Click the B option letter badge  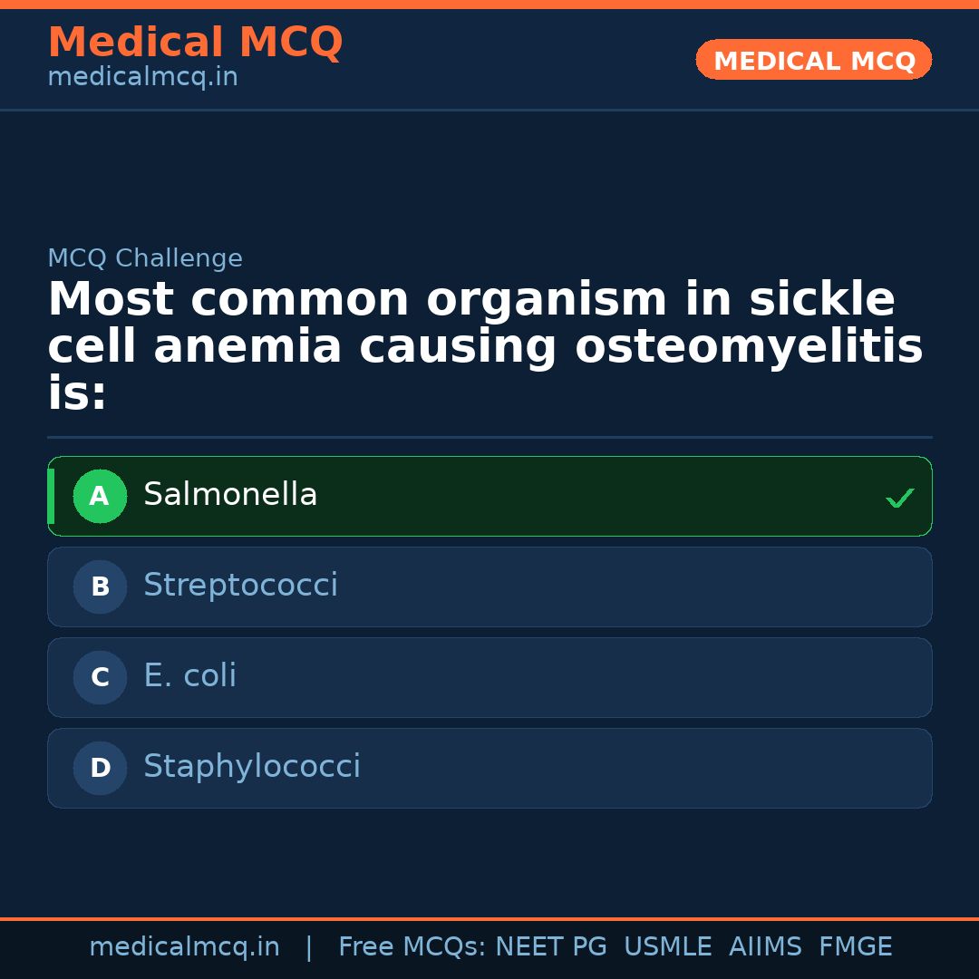(100, 586)
